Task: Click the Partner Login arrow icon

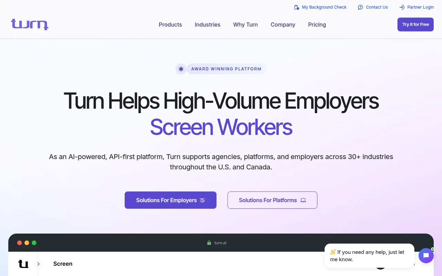Action: pyautogui.click(x=402, y=7)
